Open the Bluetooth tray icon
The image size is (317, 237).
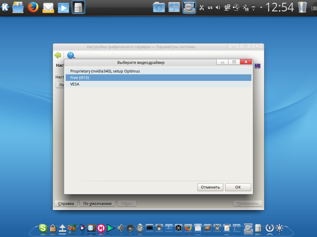[x=245, y=8]
